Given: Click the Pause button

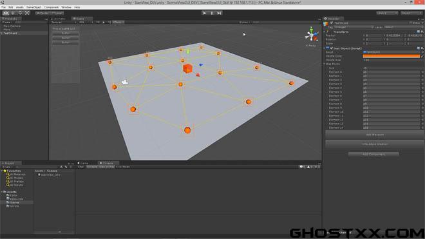Looking at the screenshot, I should tap(212, 13).
